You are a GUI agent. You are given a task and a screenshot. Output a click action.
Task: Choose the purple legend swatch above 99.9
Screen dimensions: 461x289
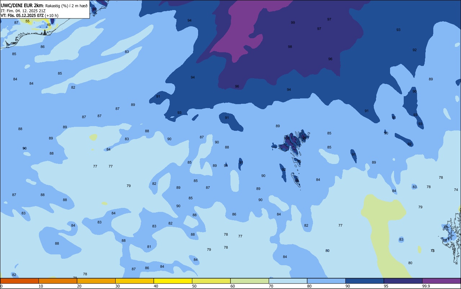[441, 281]
